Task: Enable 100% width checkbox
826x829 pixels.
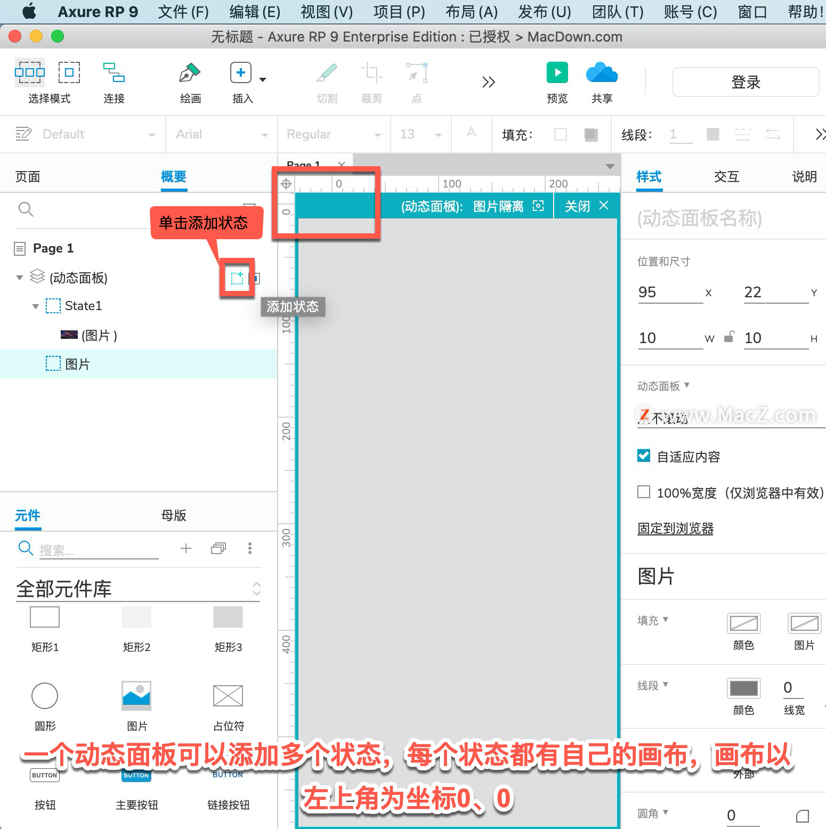Action: click(644, 492)
